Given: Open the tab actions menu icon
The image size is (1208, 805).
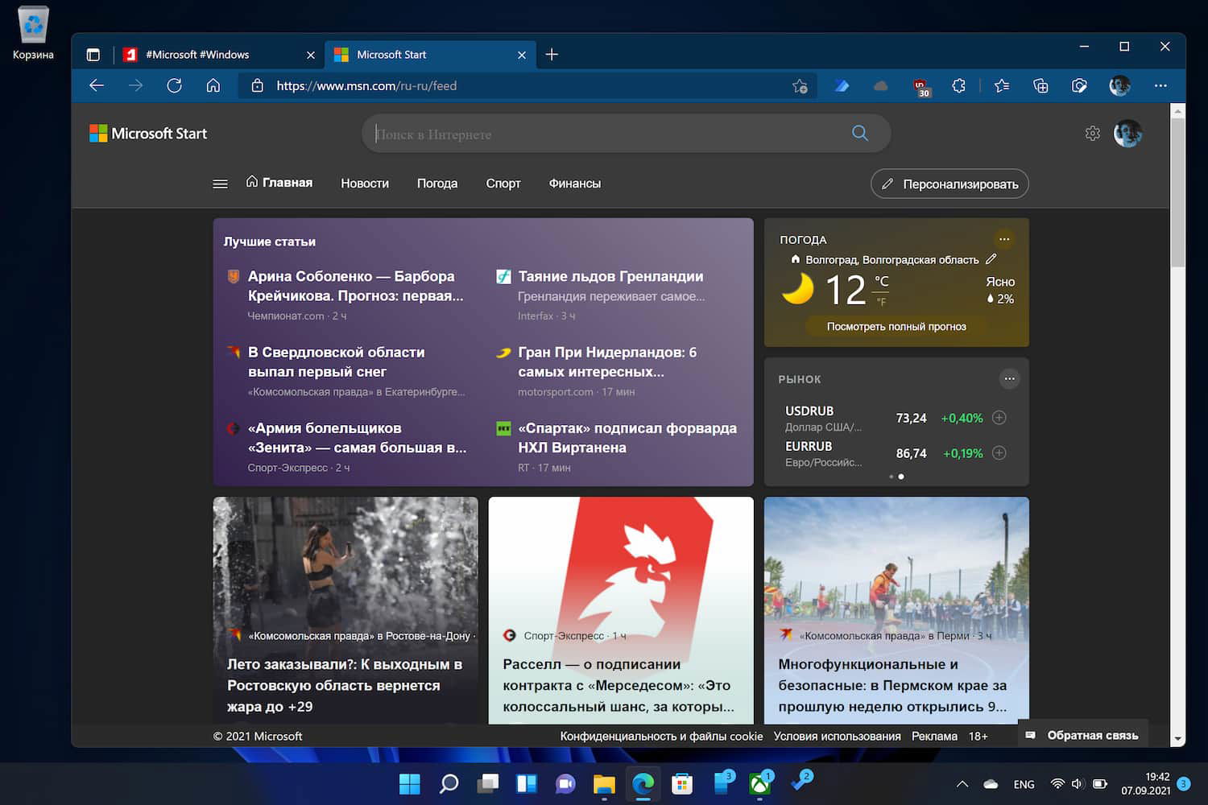Looking at the screenshot, I should pyautogui.click(x=93, y=55).
